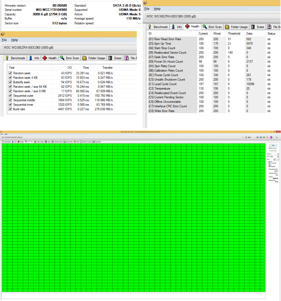281x301 pixels.
Task: Click the red thermometer temperature icon
Action: pyautogui.click(x=246, y=137)
